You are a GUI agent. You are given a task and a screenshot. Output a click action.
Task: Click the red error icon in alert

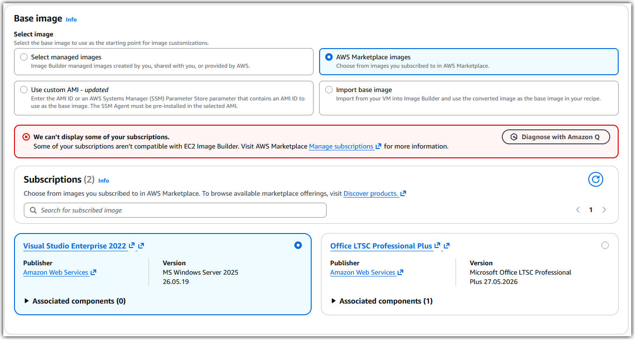click(26, 137)
